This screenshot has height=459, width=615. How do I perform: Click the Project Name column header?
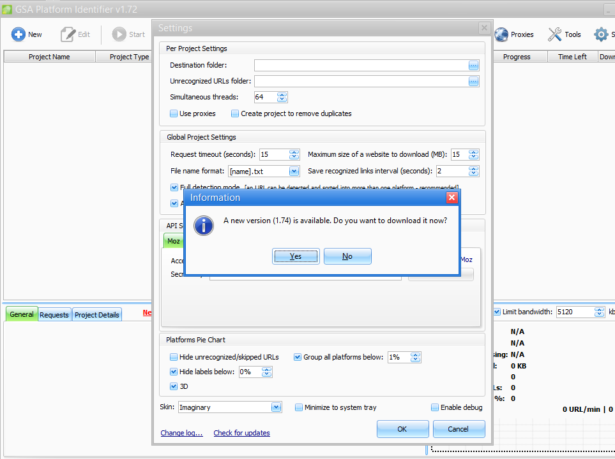49,57
